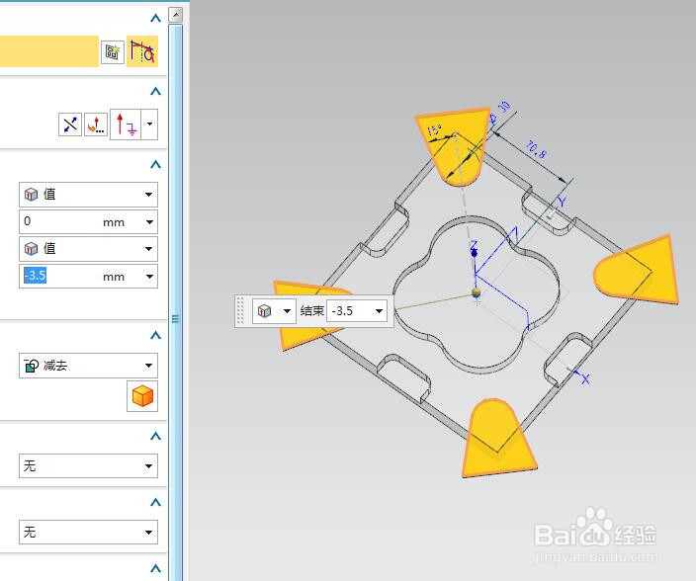Open the vector dialog icon

[x=96, y=124]
